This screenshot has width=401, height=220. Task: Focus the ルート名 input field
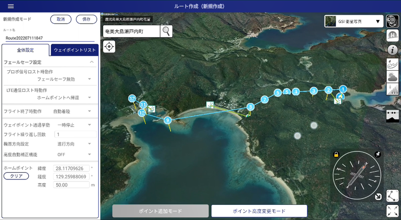[x=50, y=38]
